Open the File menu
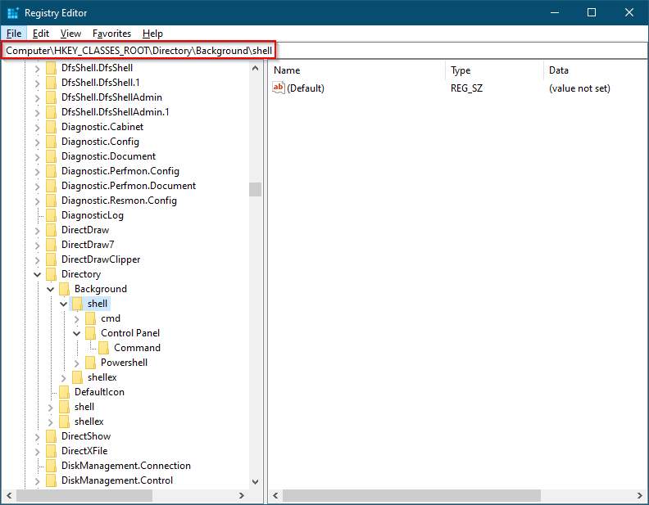The image size is (649, 505). click(14, 34)
